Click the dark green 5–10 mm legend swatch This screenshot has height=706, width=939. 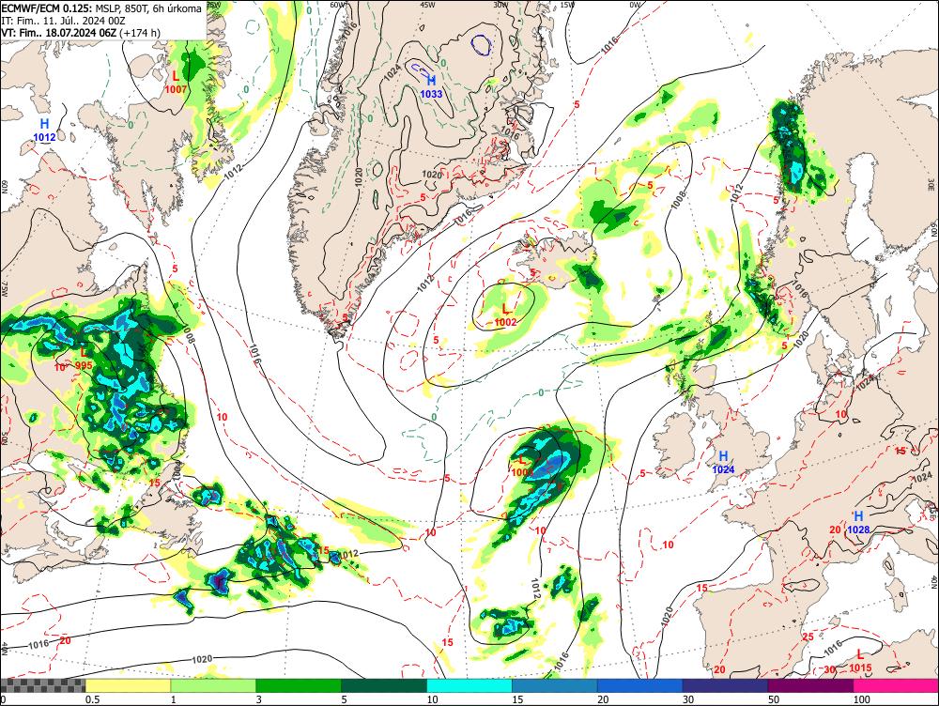[384, 685]
